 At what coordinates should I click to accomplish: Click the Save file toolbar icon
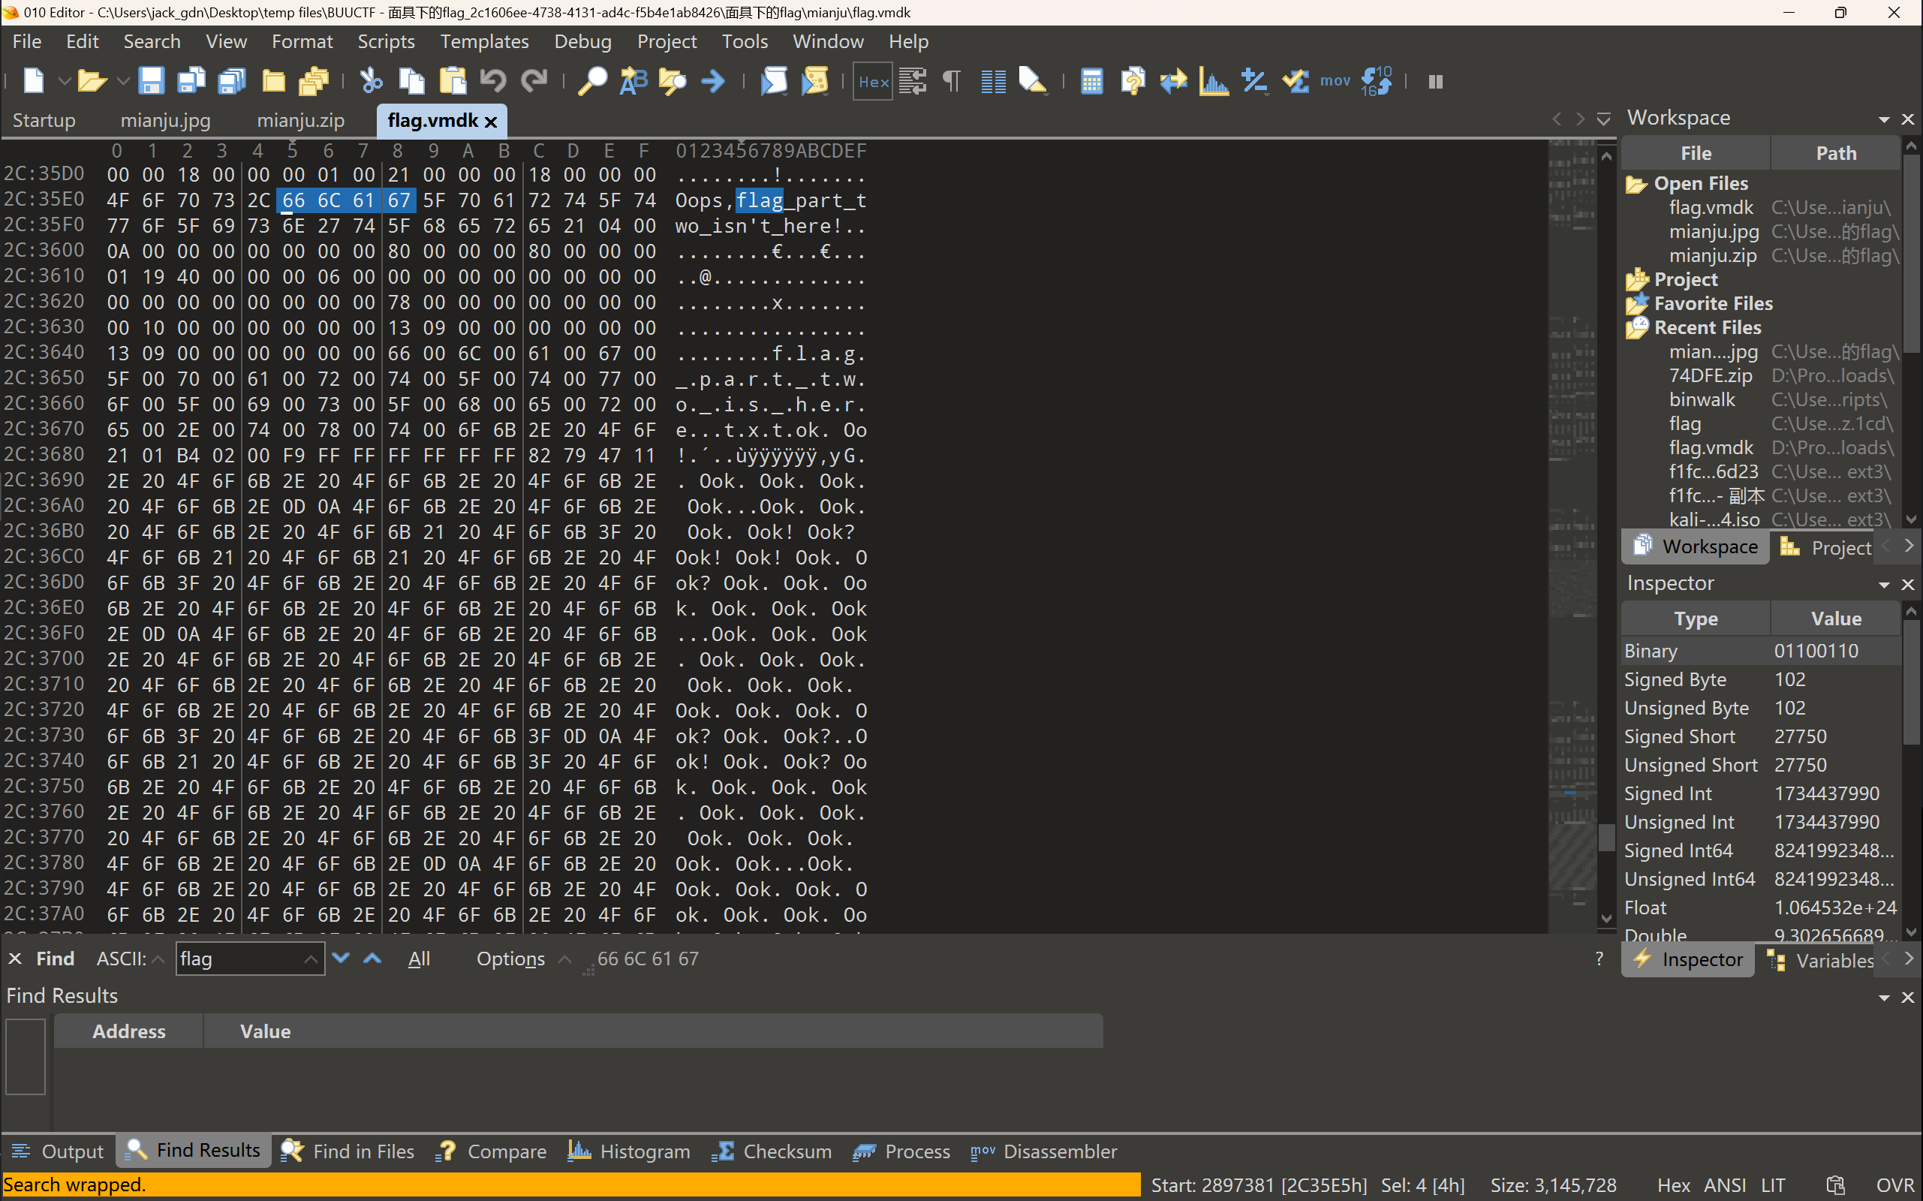tap(151, 81)
